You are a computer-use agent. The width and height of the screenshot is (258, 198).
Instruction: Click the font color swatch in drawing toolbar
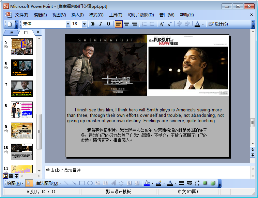point(170,183)
